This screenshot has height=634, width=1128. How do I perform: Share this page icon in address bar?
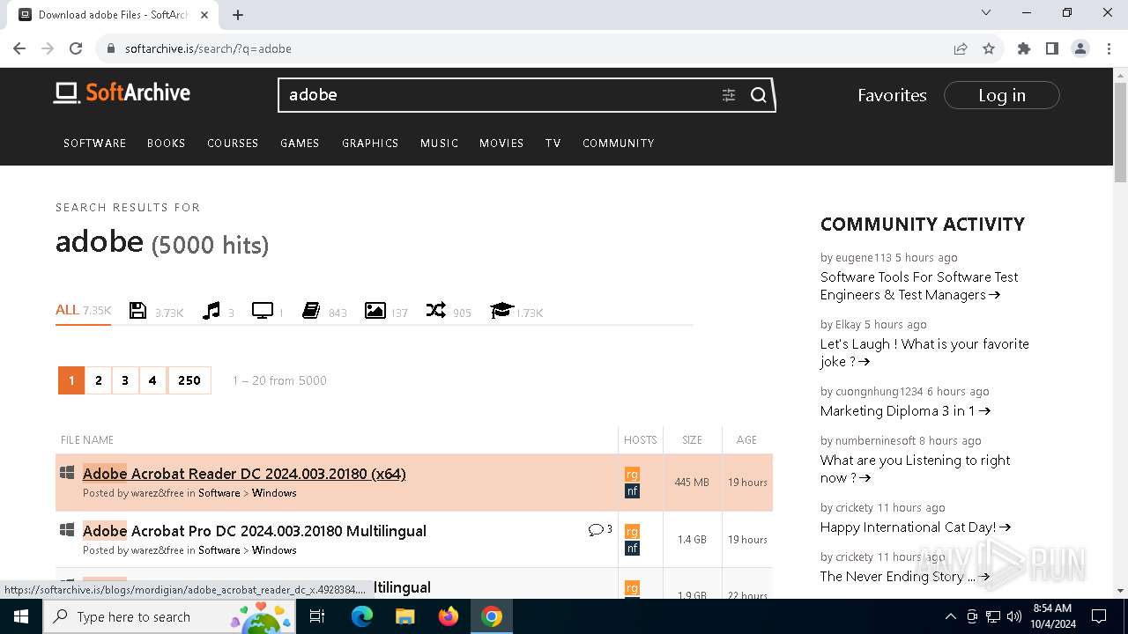tap(961, 48)
